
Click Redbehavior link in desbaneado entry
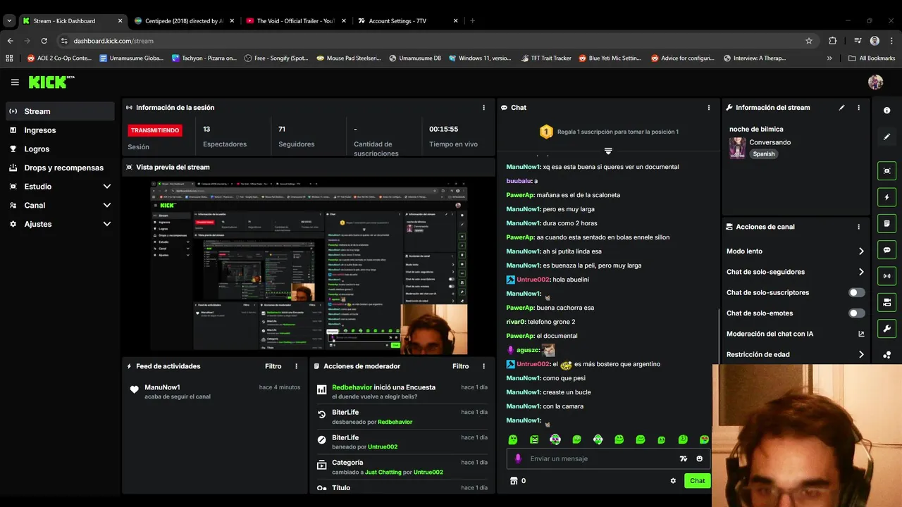coord(395,422)
